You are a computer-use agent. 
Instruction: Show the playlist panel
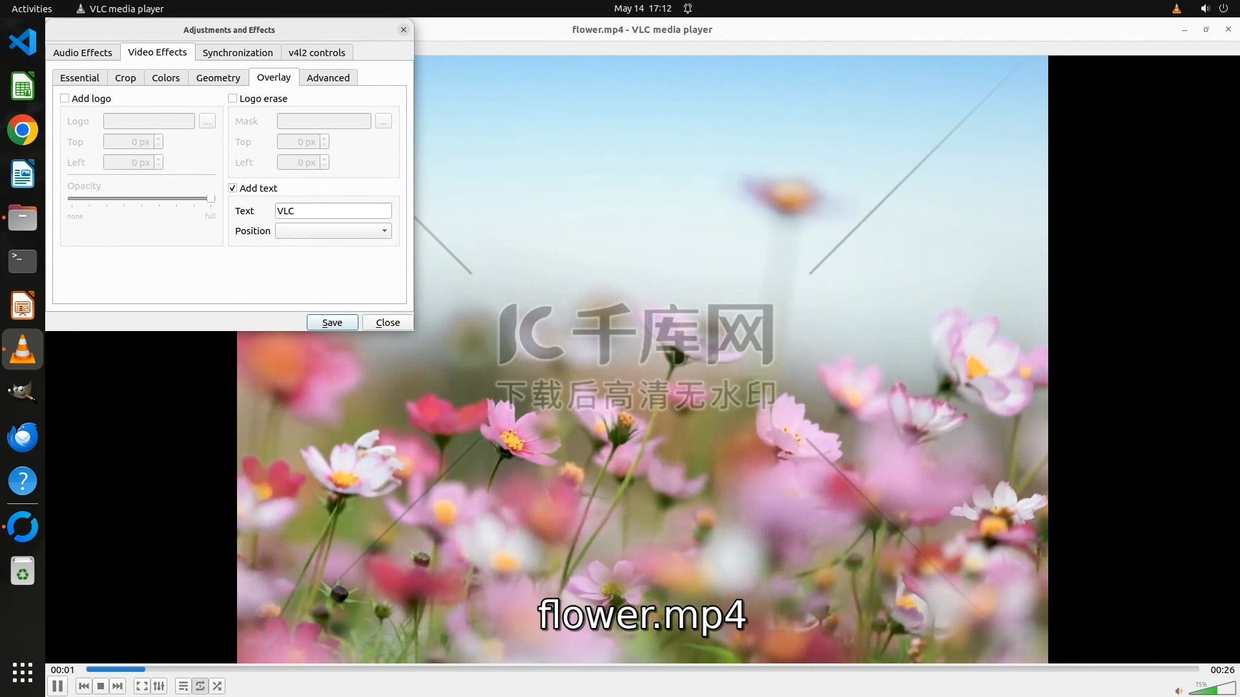coord(183,686)
